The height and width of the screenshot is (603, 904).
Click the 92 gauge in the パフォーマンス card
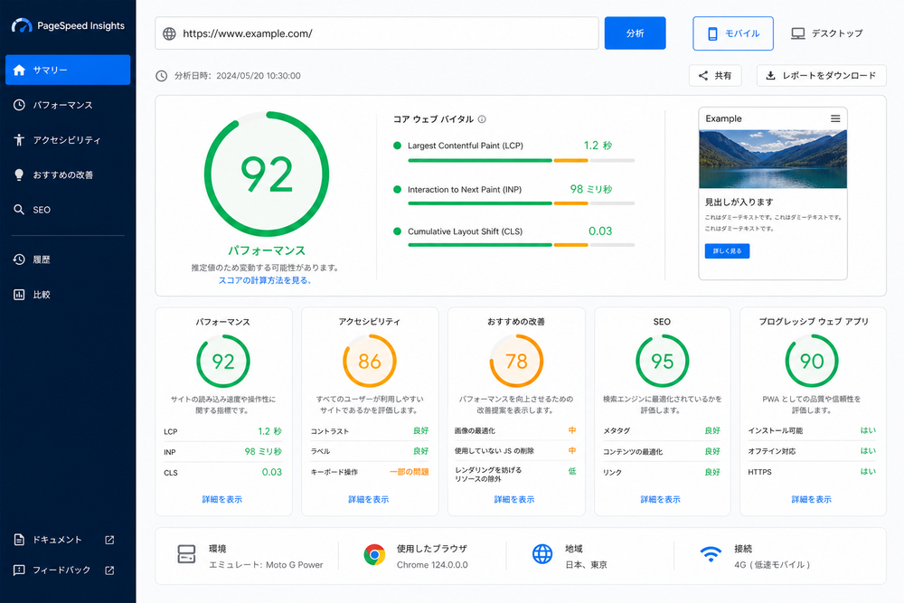tap(223, 362)
